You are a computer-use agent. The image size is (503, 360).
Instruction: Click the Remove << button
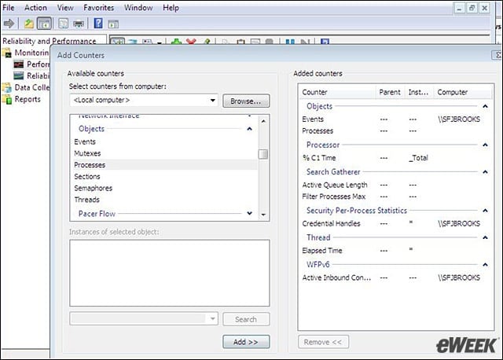pyautogui.click(x=323, y=342)
